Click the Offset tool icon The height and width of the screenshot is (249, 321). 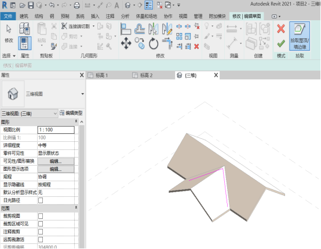tap(140, 29)
